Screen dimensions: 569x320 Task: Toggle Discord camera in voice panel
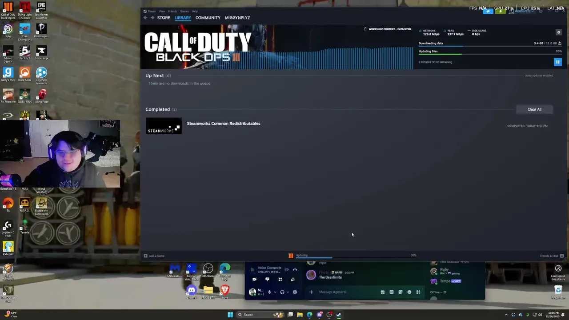254,280
